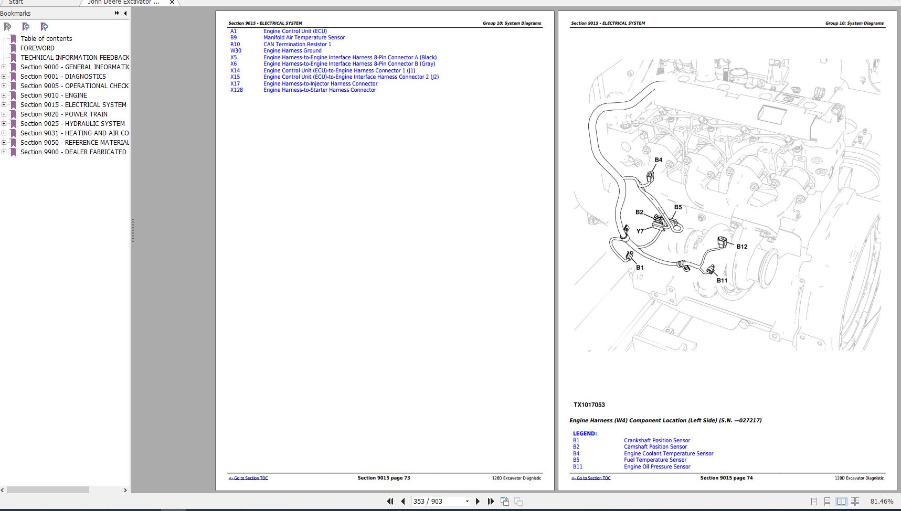
Task: Go to the previous page
Action: pos(403,502)
